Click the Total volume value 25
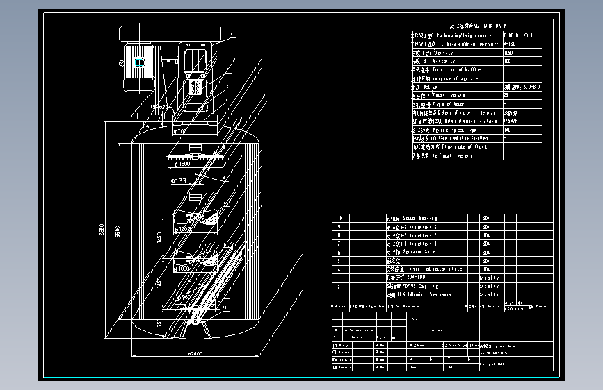Screen dimensions: 603x390 (522, 95)
